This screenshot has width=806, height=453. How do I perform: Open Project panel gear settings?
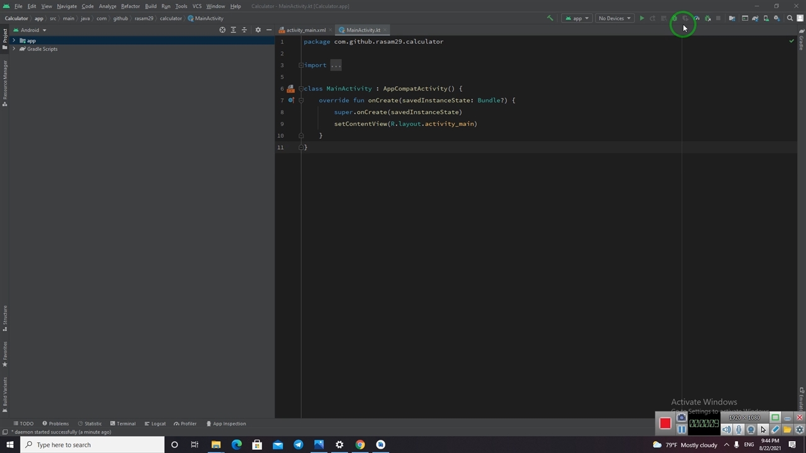pos(258,30)
